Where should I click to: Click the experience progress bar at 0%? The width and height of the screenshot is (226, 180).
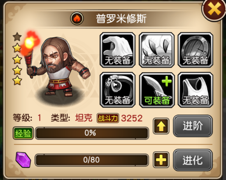[x=92, y=133]
